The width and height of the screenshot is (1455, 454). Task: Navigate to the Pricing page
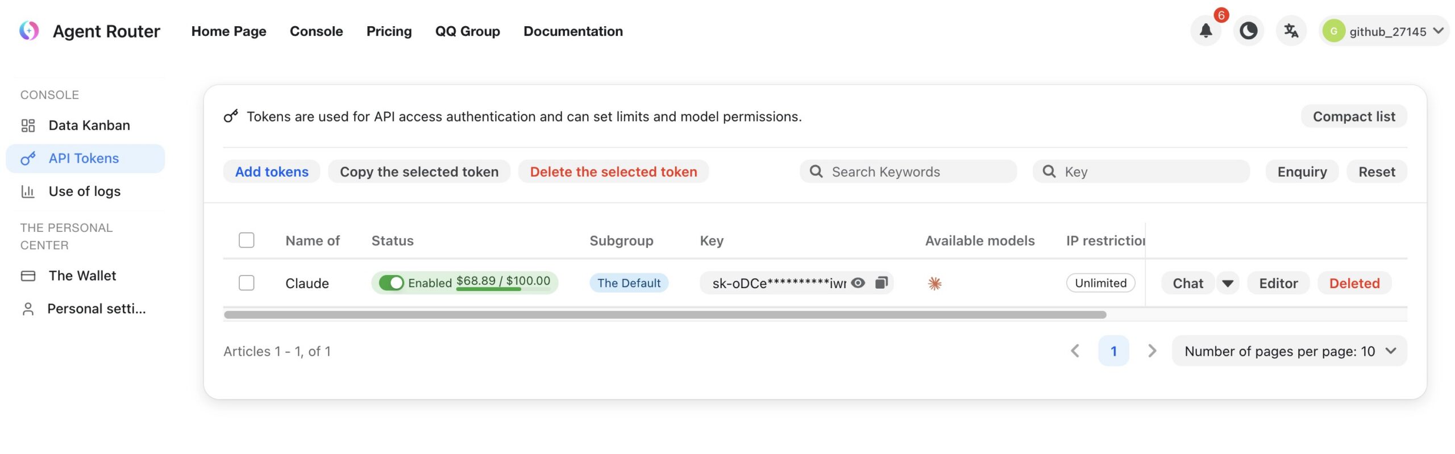389,31
